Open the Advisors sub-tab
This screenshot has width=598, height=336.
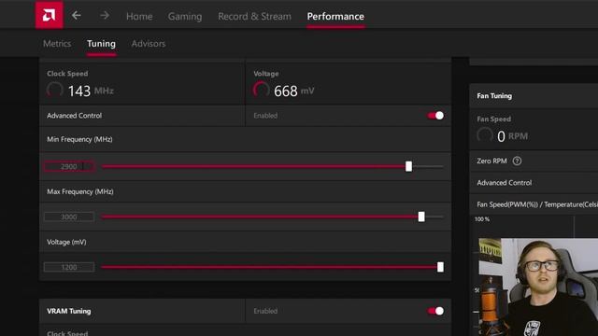149,44
